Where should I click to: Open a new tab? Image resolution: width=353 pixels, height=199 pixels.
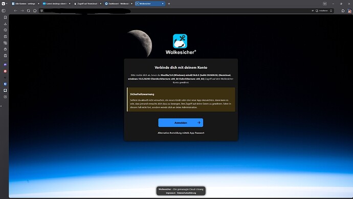(x=169, y=4)
